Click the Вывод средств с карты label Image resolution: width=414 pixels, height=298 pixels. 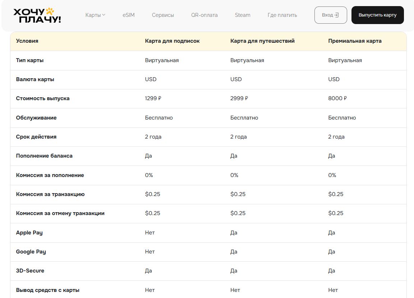(x=48, y=290)
